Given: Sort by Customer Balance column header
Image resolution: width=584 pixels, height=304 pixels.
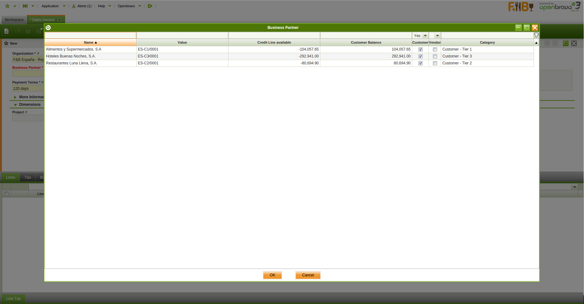Looking at the screenshot, I should pyautogui.click(x=366, y=42).
